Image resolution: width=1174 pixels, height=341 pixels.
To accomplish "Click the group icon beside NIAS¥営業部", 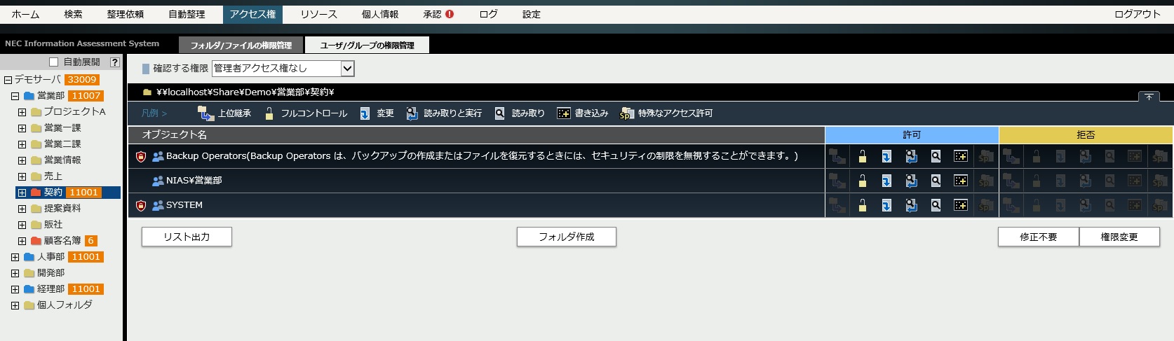I will [158, 181].
